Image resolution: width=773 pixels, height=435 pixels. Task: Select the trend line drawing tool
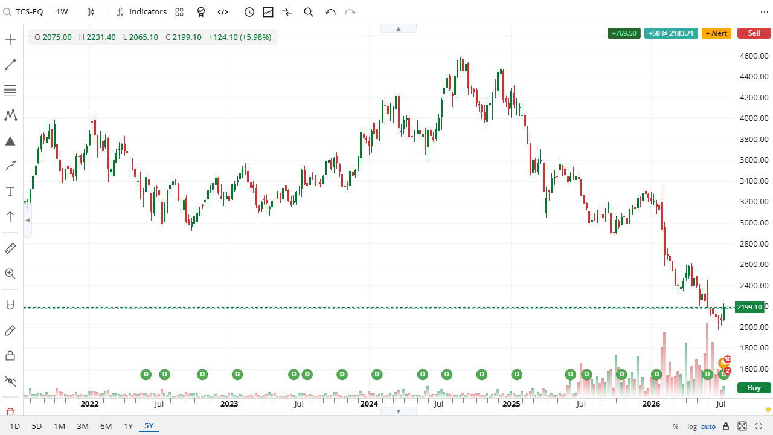(10, 65)
